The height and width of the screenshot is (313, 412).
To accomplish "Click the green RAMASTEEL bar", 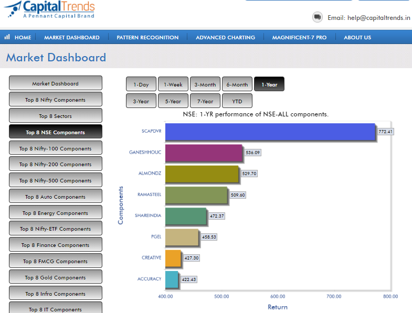I will [x=196, y=195].
